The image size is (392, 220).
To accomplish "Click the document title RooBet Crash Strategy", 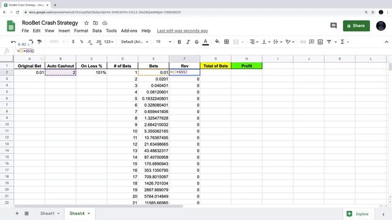I will tap(50, 23).
